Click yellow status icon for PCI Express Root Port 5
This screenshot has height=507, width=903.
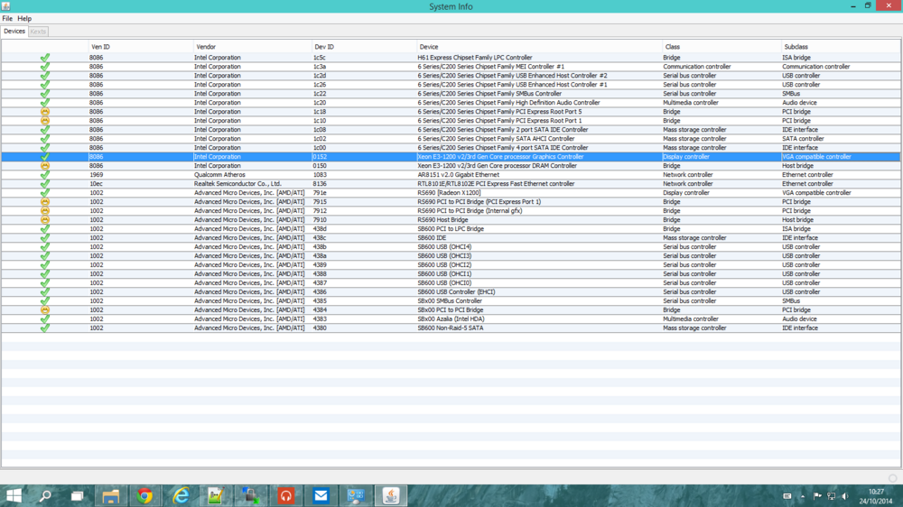point(45,112)
